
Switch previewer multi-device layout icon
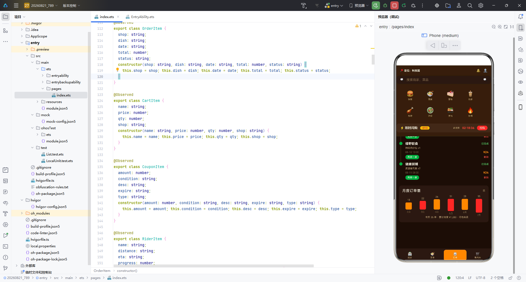point(444,46)
